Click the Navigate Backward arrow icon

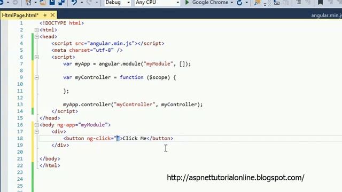2,2
